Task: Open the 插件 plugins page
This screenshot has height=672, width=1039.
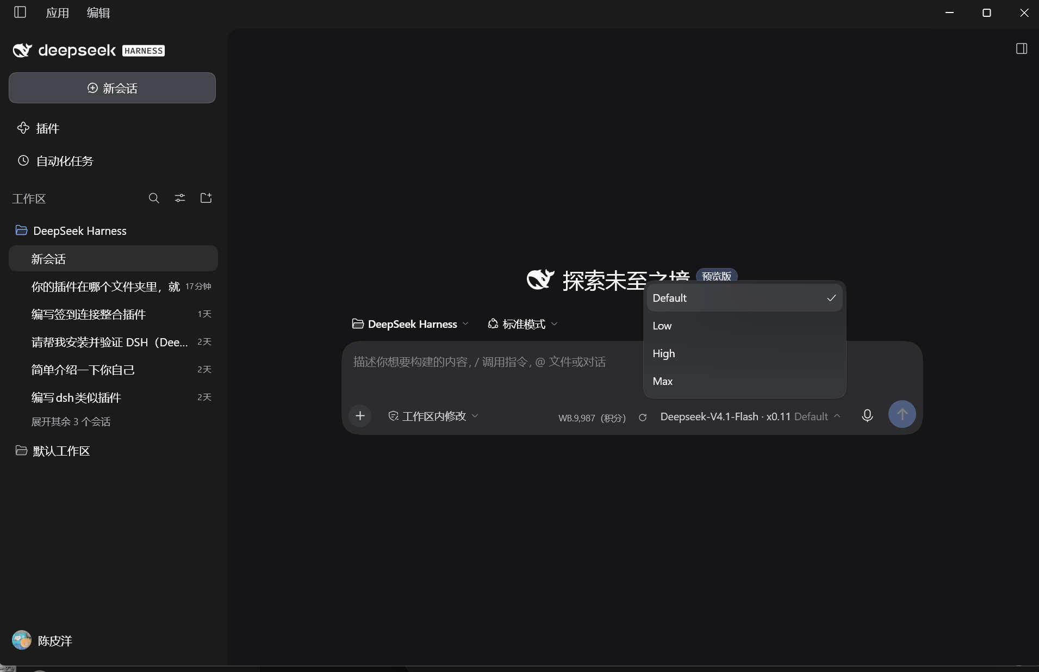Action: point(38,128)
